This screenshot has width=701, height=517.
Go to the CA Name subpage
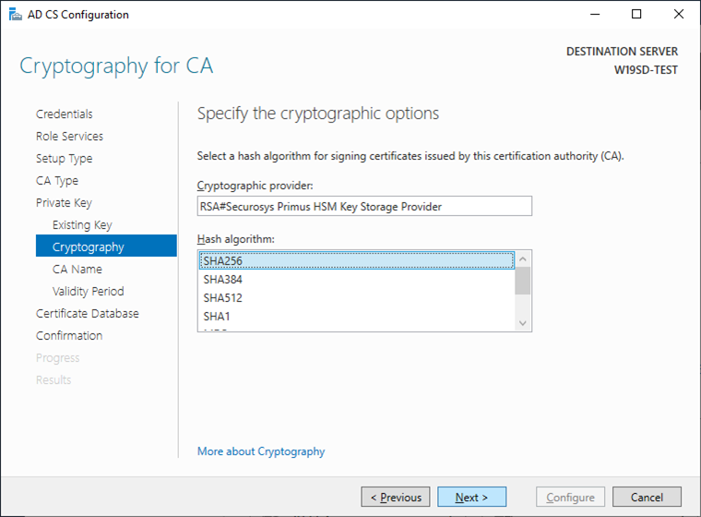[77, 270]
